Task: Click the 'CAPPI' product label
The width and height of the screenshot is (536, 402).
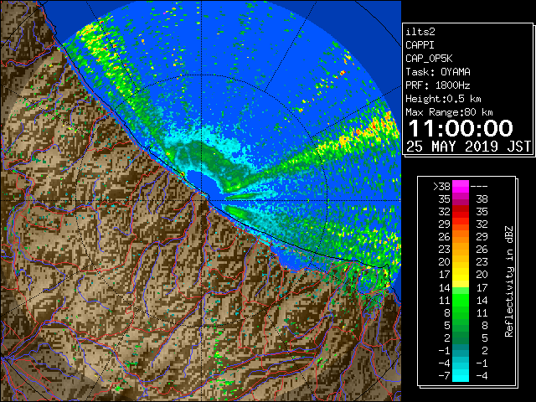Action: click(x=420, y=45)
